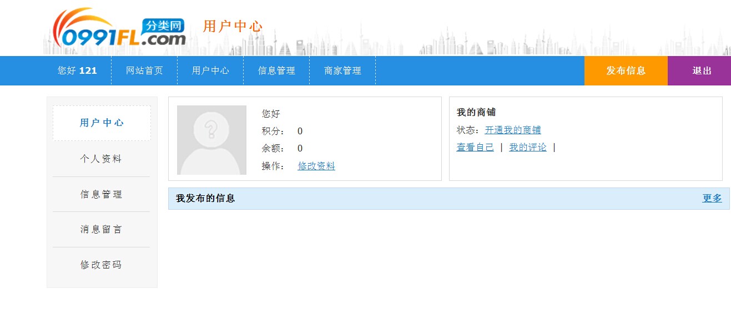Go to 商家管理 in the navigation bar

coord(342,71)
